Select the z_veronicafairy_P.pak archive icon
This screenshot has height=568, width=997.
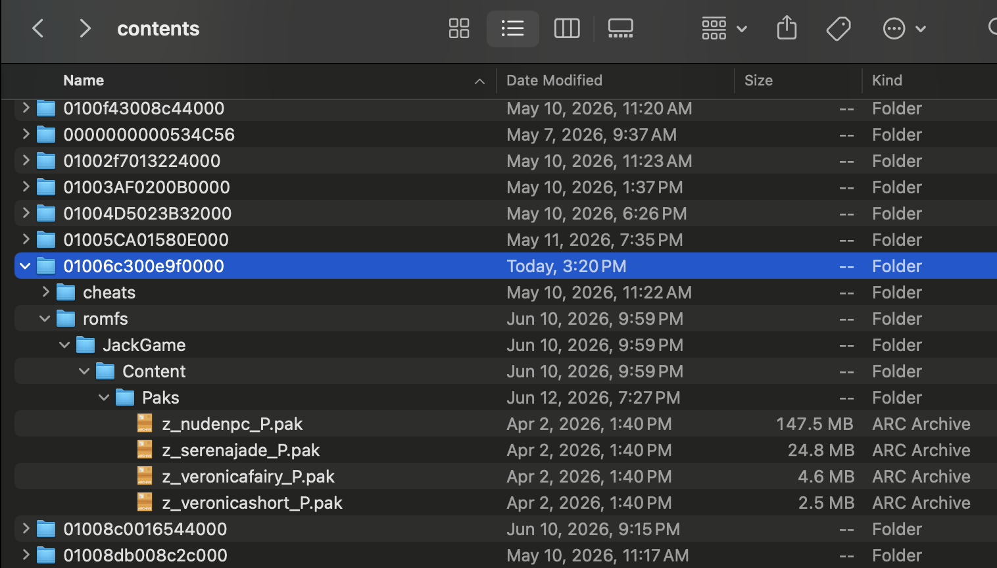tap(145, 476)
